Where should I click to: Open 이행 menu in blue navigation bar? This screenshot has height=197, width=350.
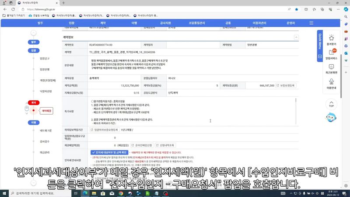tap(134, 23)
